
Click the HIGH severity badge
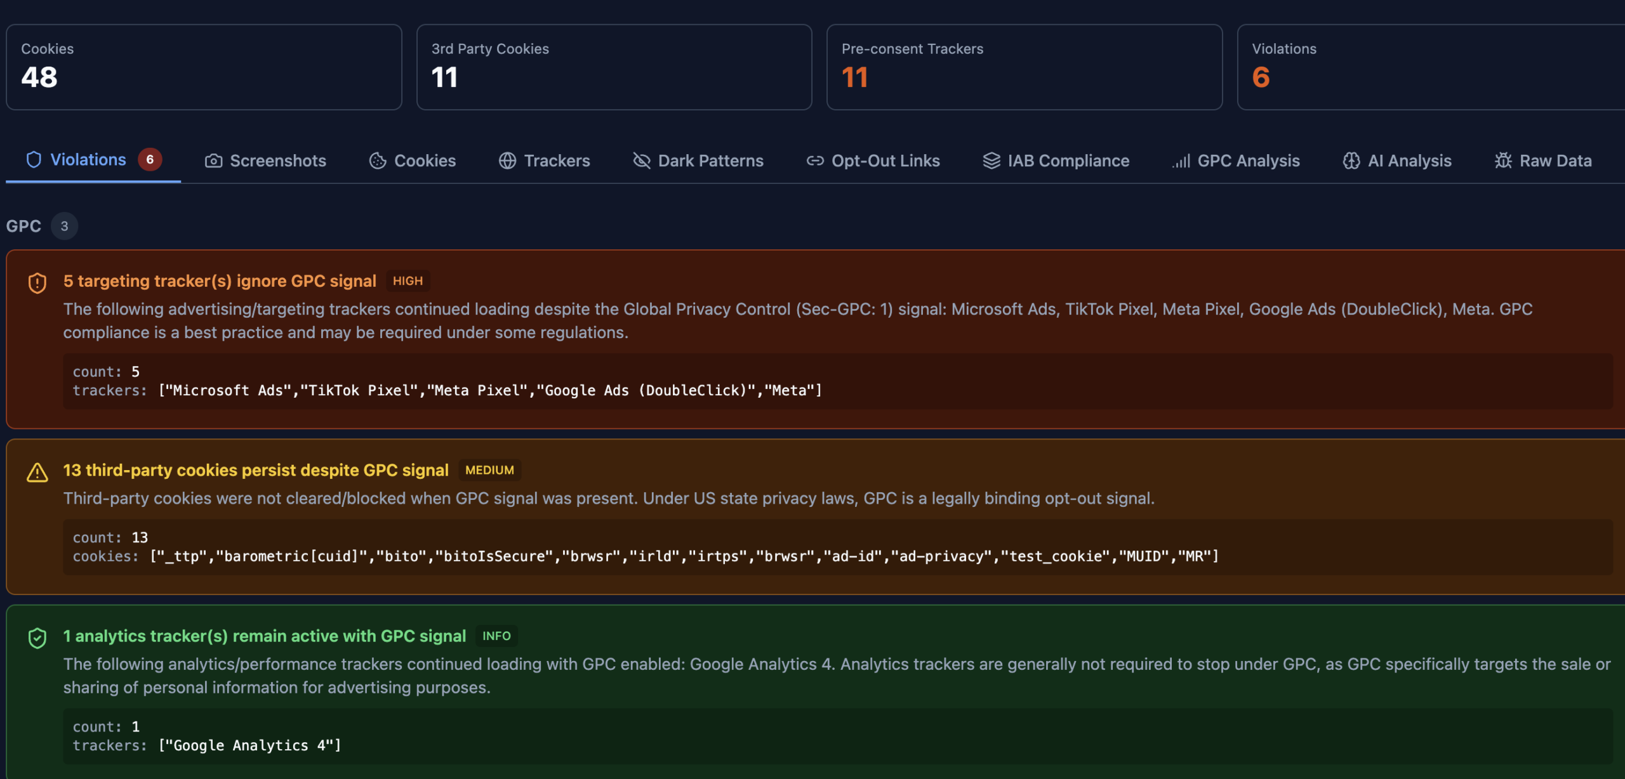coord(408,281)
